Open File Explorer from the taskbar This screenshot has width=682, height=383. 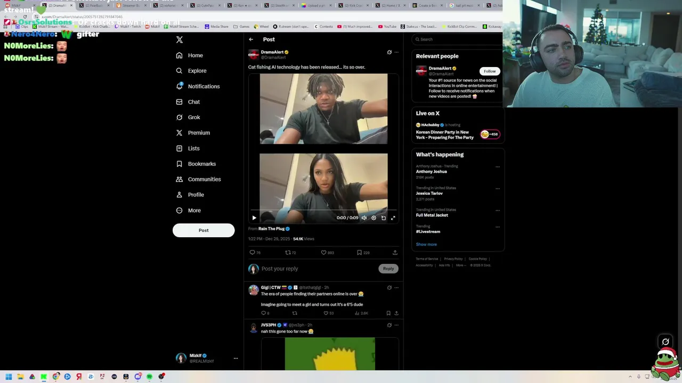tap(20, 377)
